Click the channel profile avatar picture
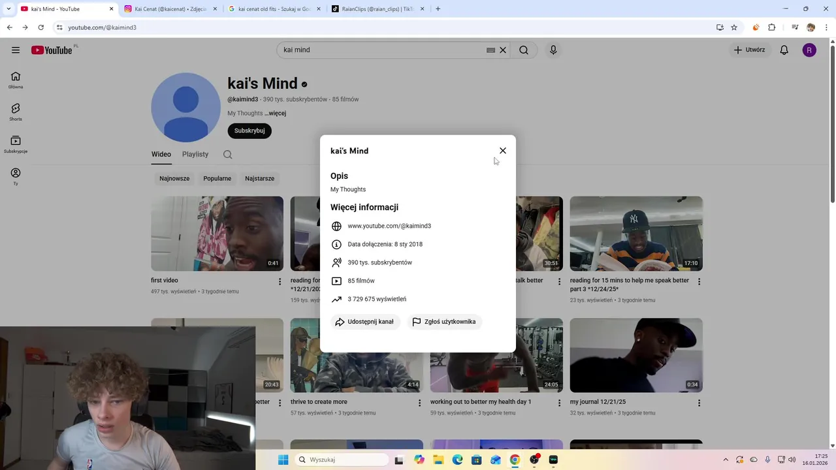This screenshot has width=836, height=470. (185, 107)
